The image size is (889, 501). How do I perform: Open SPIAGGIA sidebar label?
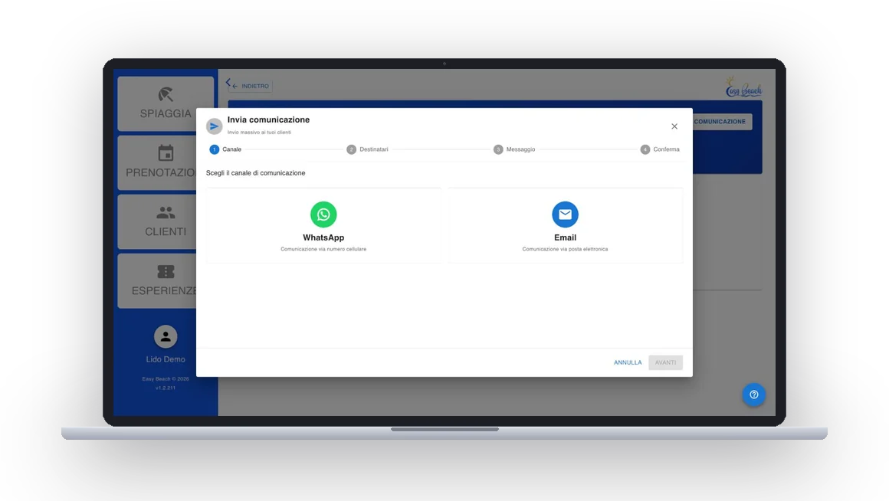166,113
